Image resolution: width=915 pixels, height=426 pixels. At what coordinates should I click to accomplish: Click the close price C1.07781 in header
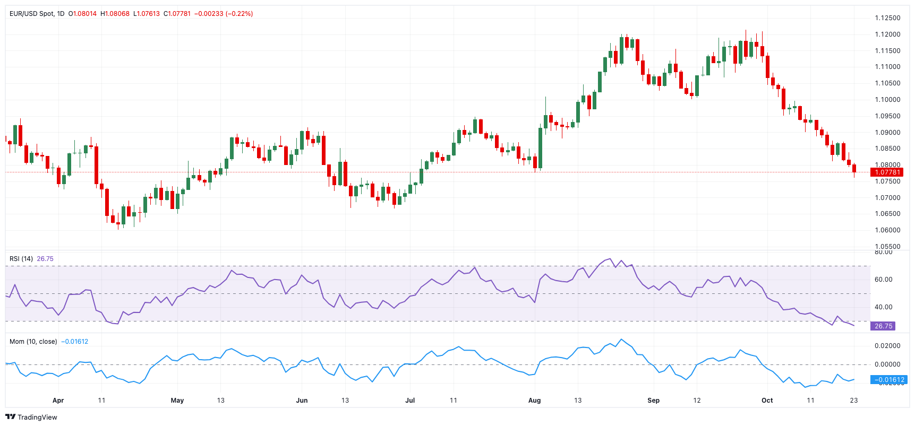pos(177,14)
